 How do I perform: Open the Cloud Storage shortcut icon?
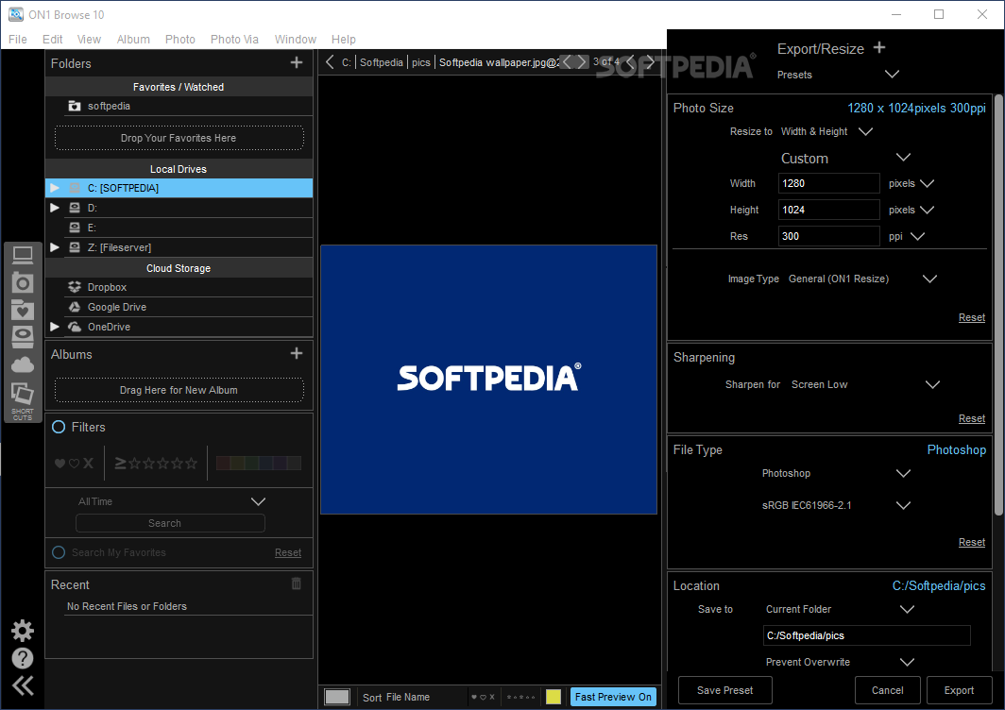pyautogui.click(x=23, y=364)
